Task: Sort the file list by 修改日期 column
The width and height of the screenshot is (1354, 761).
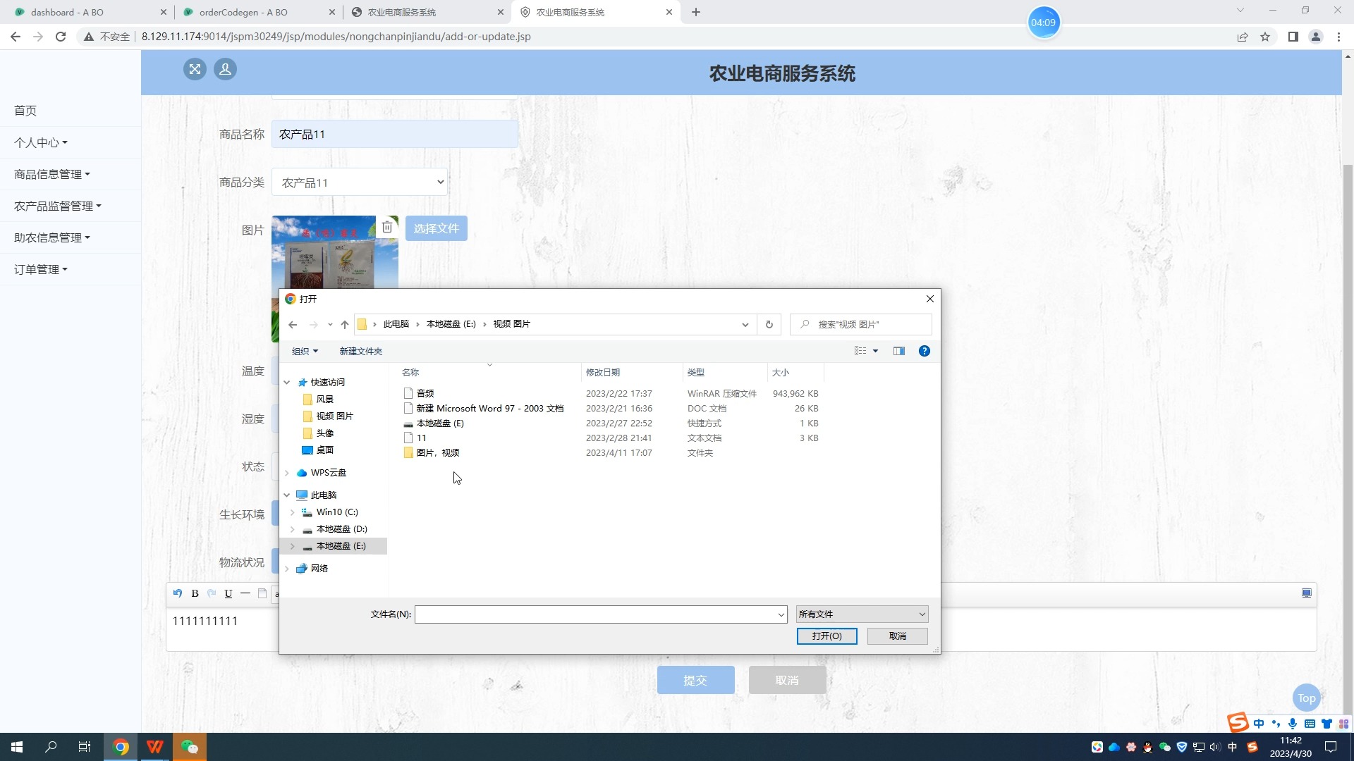Action: click(x=603, y=372)
